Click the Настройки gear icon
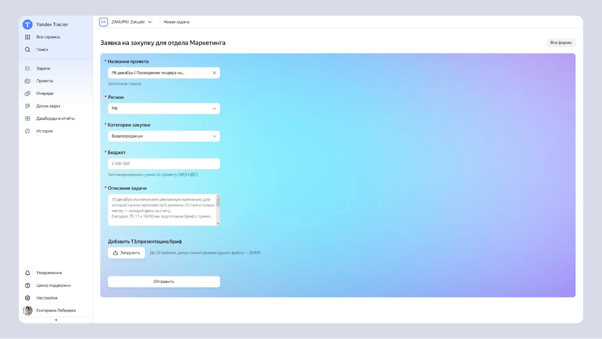Viewport: 602px width, 339px height. click(x=27, y=298)
